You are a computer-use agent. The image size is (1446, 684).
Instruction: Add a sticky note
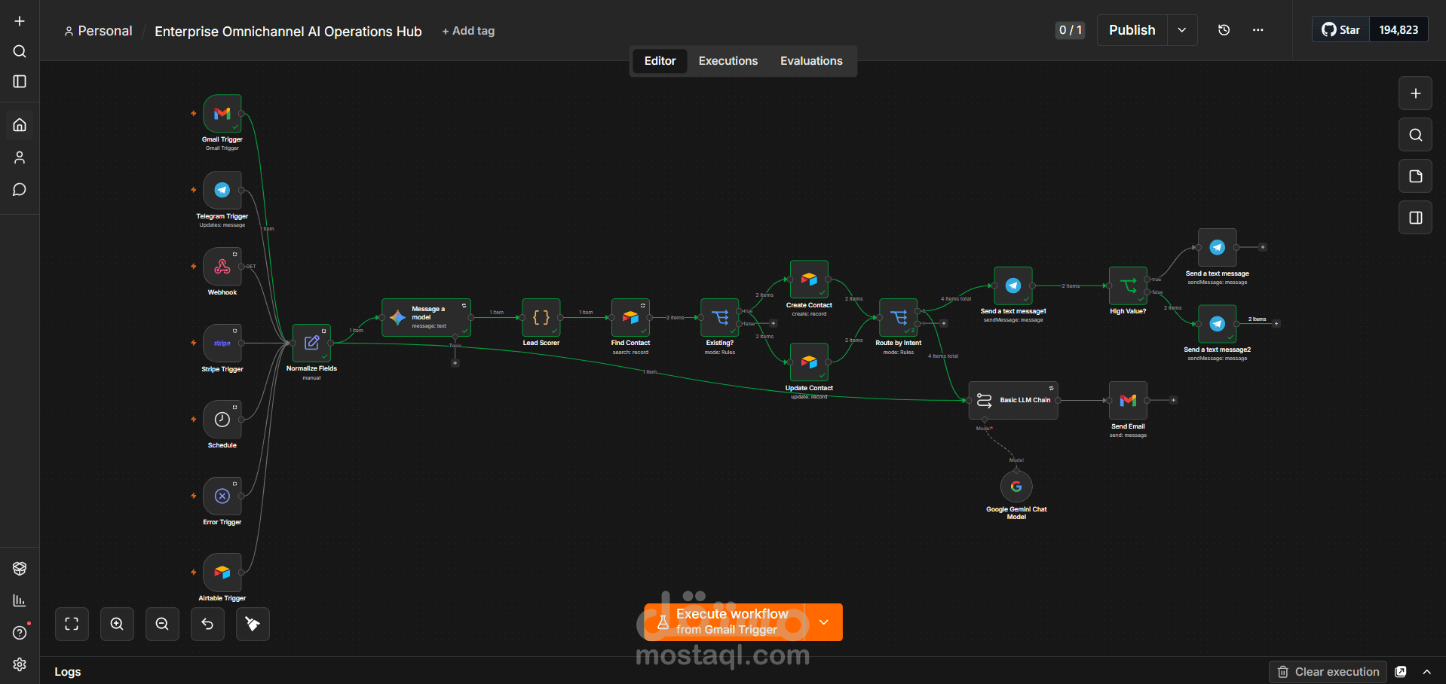click(1415, 176)
